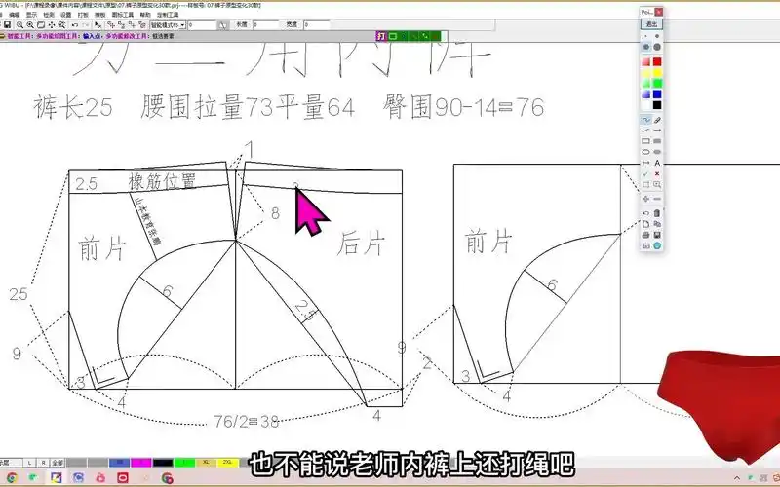Click the 76/2=38 measurement text
The image size is (780, 487).
pos(247,422)
